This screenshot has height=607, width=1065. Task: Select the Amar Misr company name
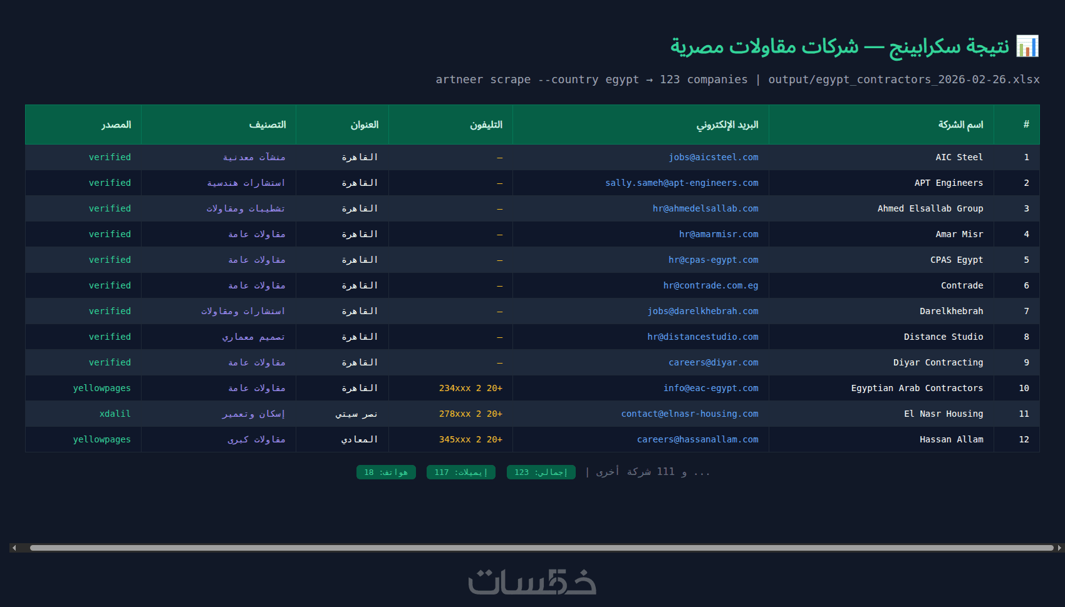[959, 234]
